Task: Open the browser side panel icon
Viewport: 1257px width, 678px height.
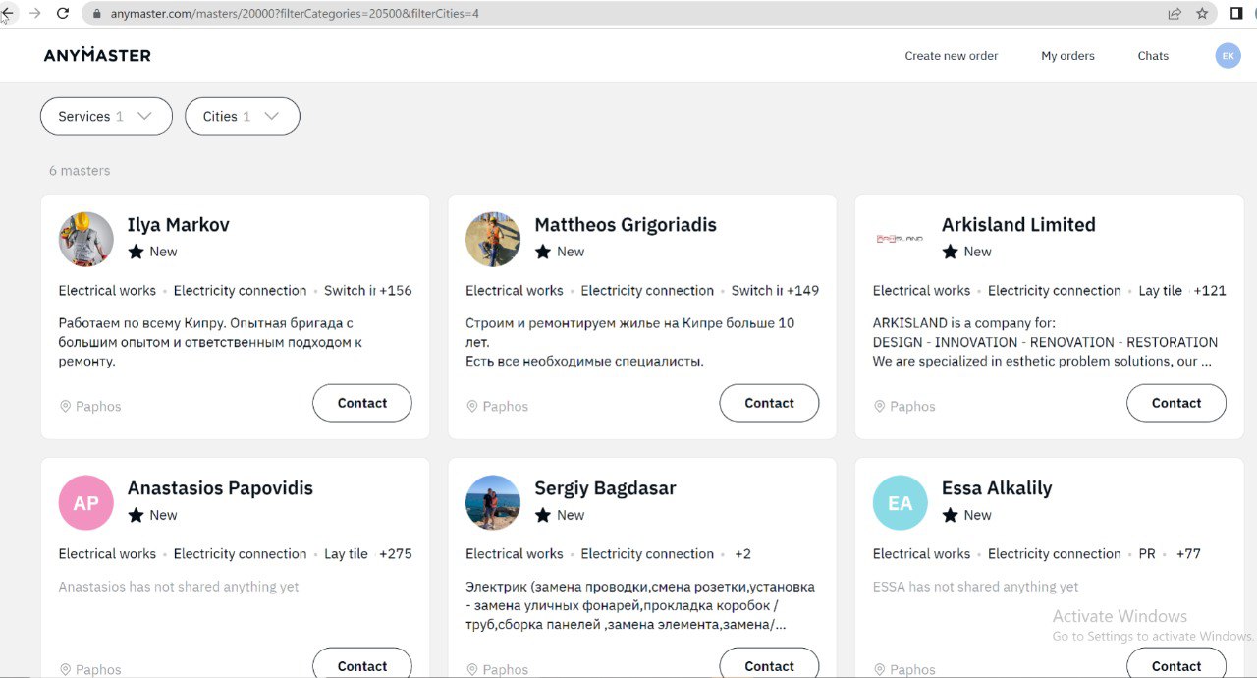Action: [1236, 14]
